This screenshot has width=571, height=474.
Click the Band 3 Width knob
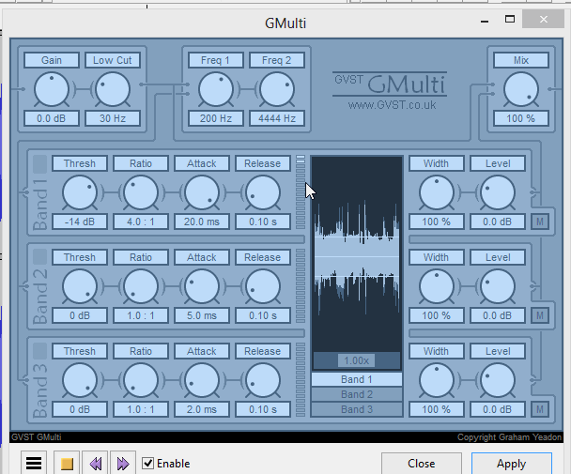point(437,380)
